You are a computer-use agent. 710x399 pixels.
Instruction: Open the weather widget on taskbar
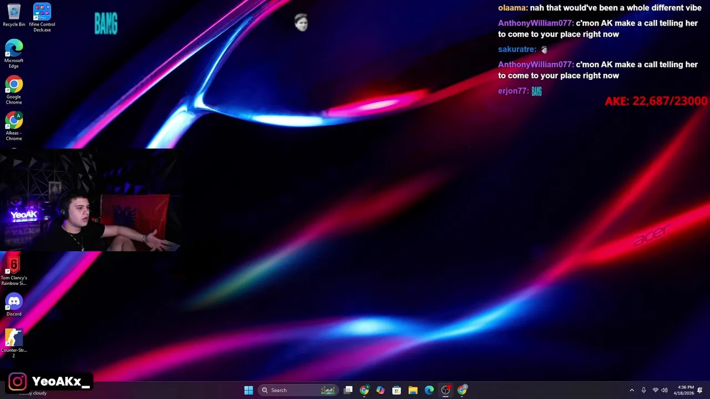[33, 393]
